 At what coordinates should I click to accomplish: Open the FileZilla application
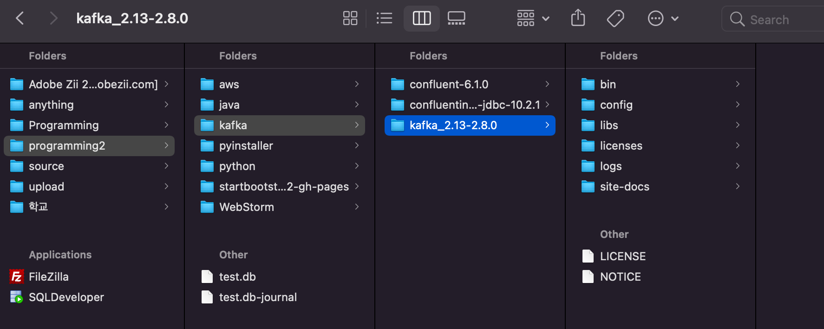tap(90, 276)
